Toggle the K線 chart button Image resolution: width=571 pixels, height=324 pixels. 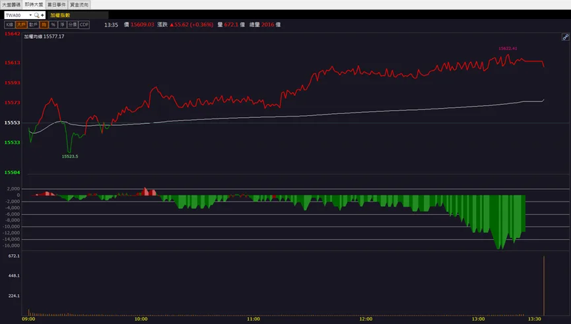tap(9, 25)
